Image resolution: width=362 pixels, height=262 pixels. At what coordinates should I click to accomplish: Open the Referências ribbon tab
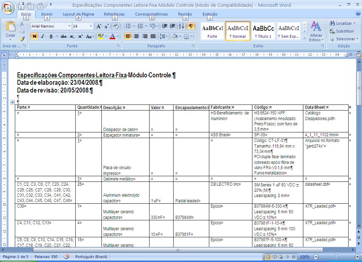114,14
